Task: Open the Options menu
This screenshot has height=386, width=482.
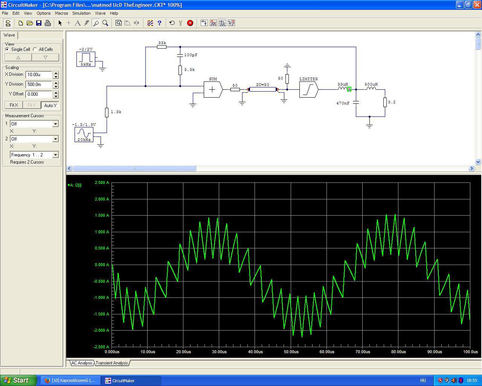Action: tap(44, 13)
